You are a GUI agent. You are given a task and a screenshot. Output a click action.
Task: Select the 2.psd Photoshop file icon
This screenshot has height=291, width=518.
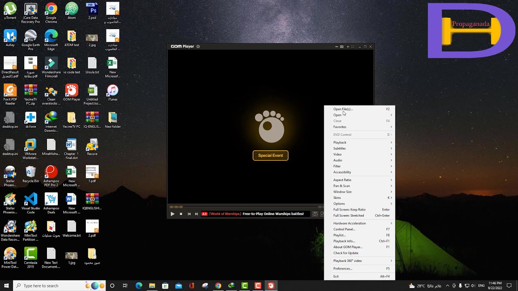click(92, 11)
